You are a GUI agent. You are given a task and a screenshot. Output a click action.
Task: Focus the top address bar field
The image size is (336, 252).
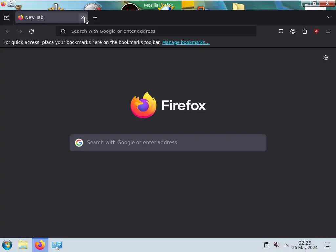(x=156, y=31)
